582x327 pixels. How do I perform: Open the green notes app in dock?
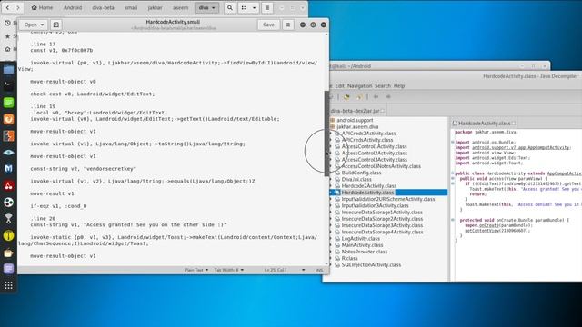point(8,103)
